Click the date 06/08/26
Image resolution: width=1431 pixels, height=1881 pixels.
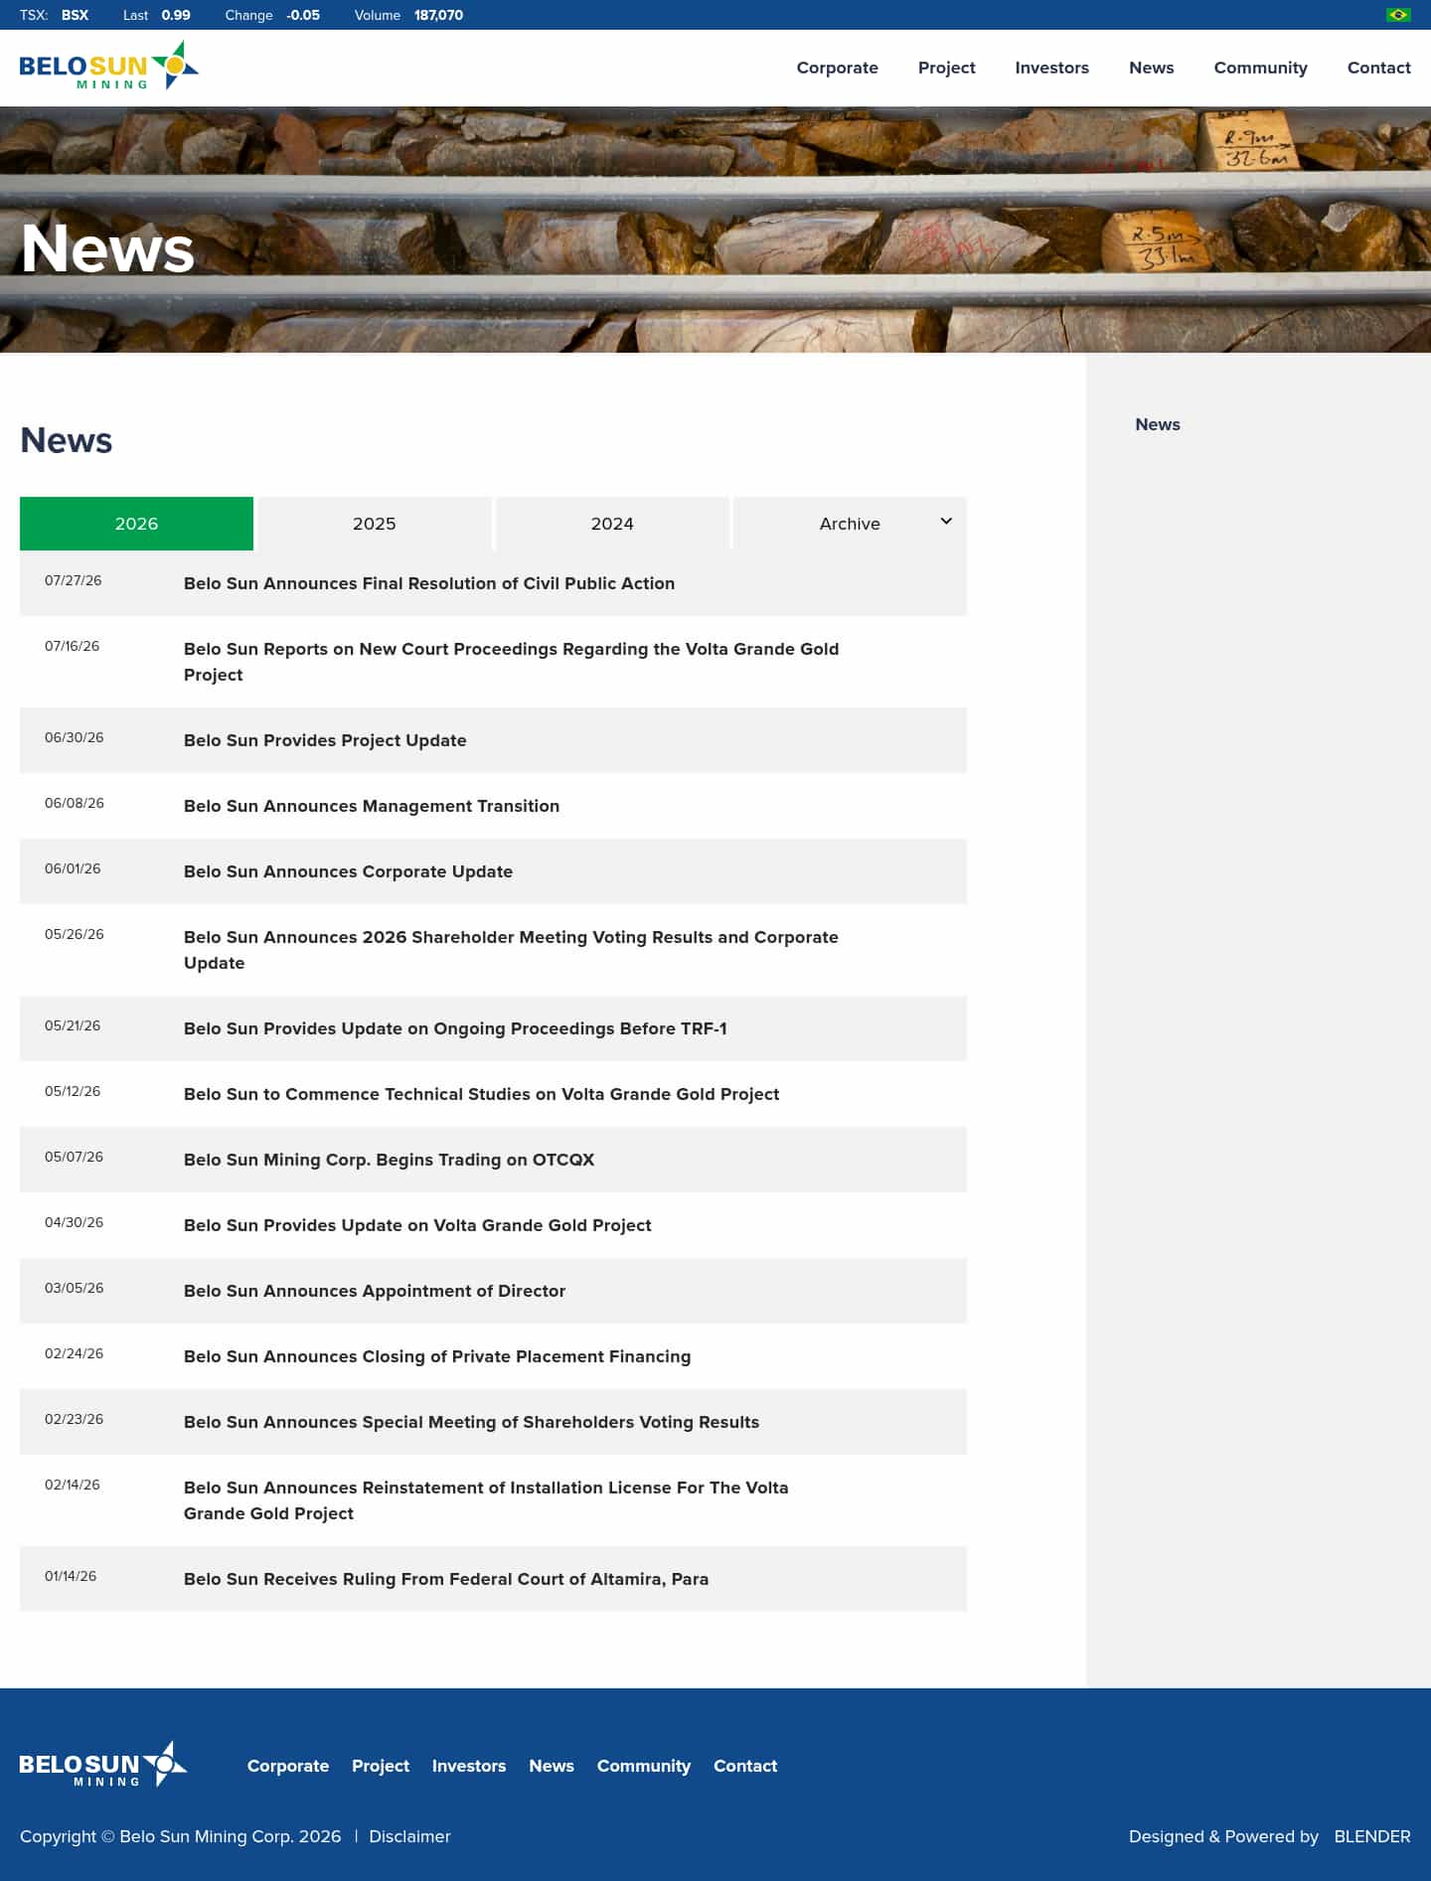(x=75, y=803)
